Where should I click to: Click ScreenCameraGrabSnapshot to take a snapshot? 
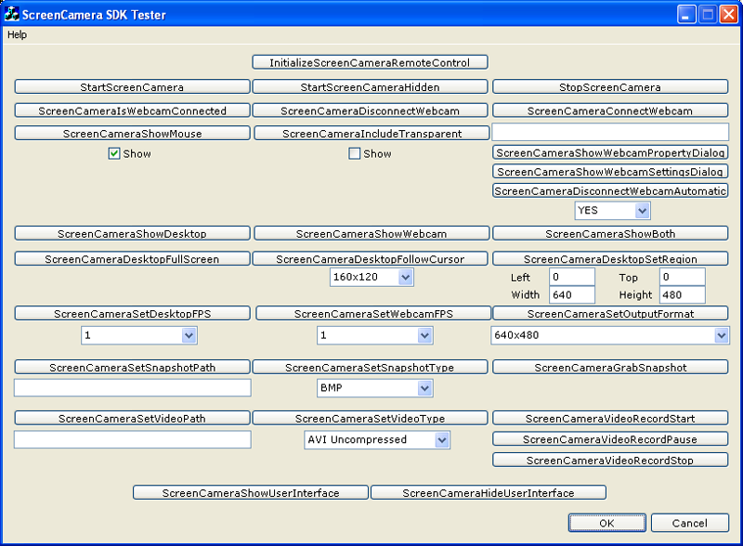point(611,367)
